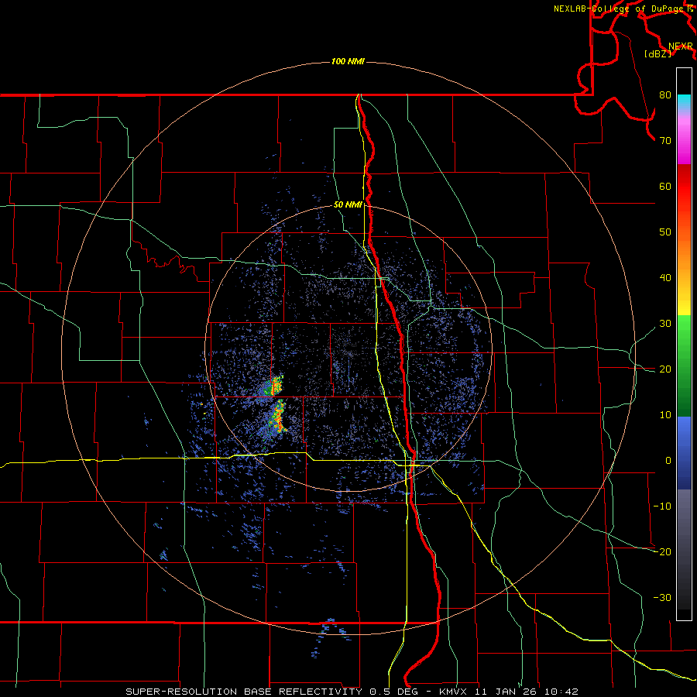Select the -20 value on dBZ scale
The width and height of the screenshot is (697, 697).
[x=662, y=552]
